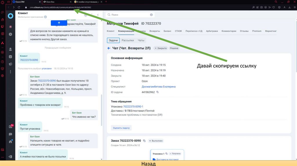The width and height of the screenshot is (297, 166).
Task: Click the home icon in the CRM sidebar
Action: pyautogui.click(x=10, y=142)
